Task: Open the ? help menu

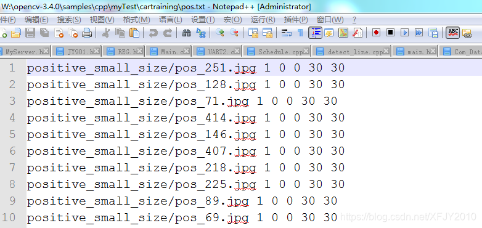Action: [354, 20]
